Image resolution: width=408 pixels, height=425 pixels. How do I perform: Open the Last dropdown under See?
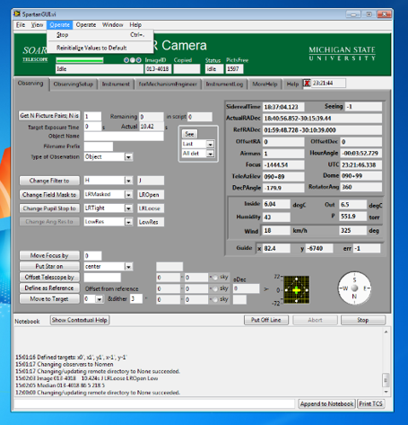coord(210,145)
